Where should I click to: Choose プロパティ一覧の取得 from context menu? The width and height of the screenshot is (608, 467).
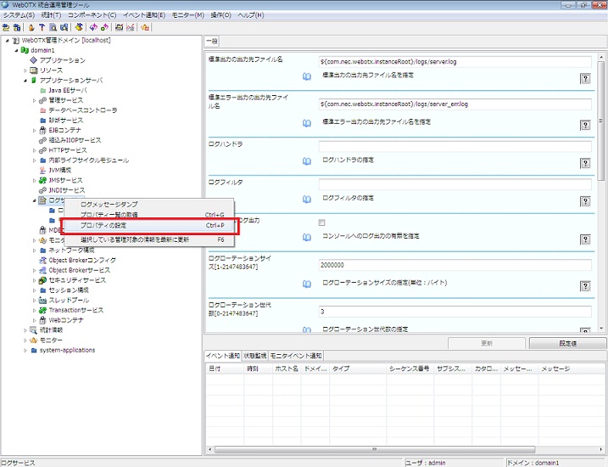pyautogui.click(x=149, y=215)
